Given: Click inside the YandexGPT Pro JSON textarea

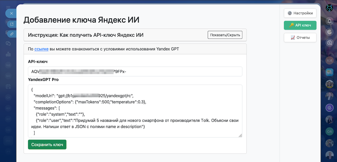Looking at the screenshot, I should coord(135,111).
